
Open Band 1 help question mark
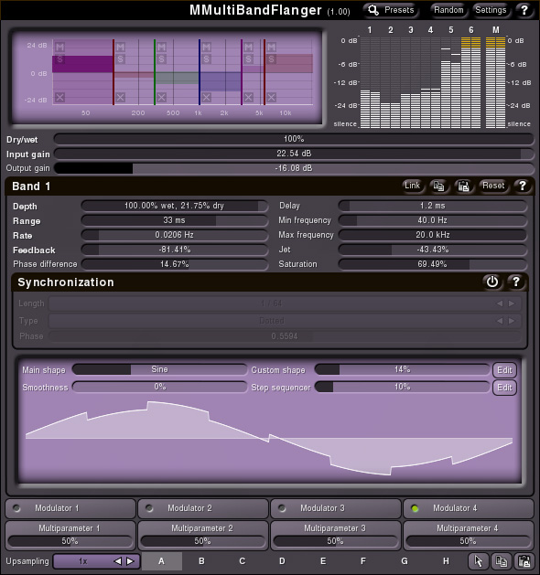point(522,186)
